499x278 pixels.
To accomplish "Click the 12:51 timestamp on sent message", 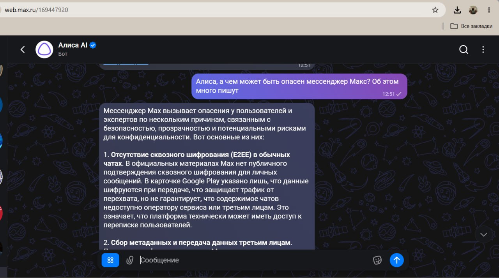I will (388, 94).
